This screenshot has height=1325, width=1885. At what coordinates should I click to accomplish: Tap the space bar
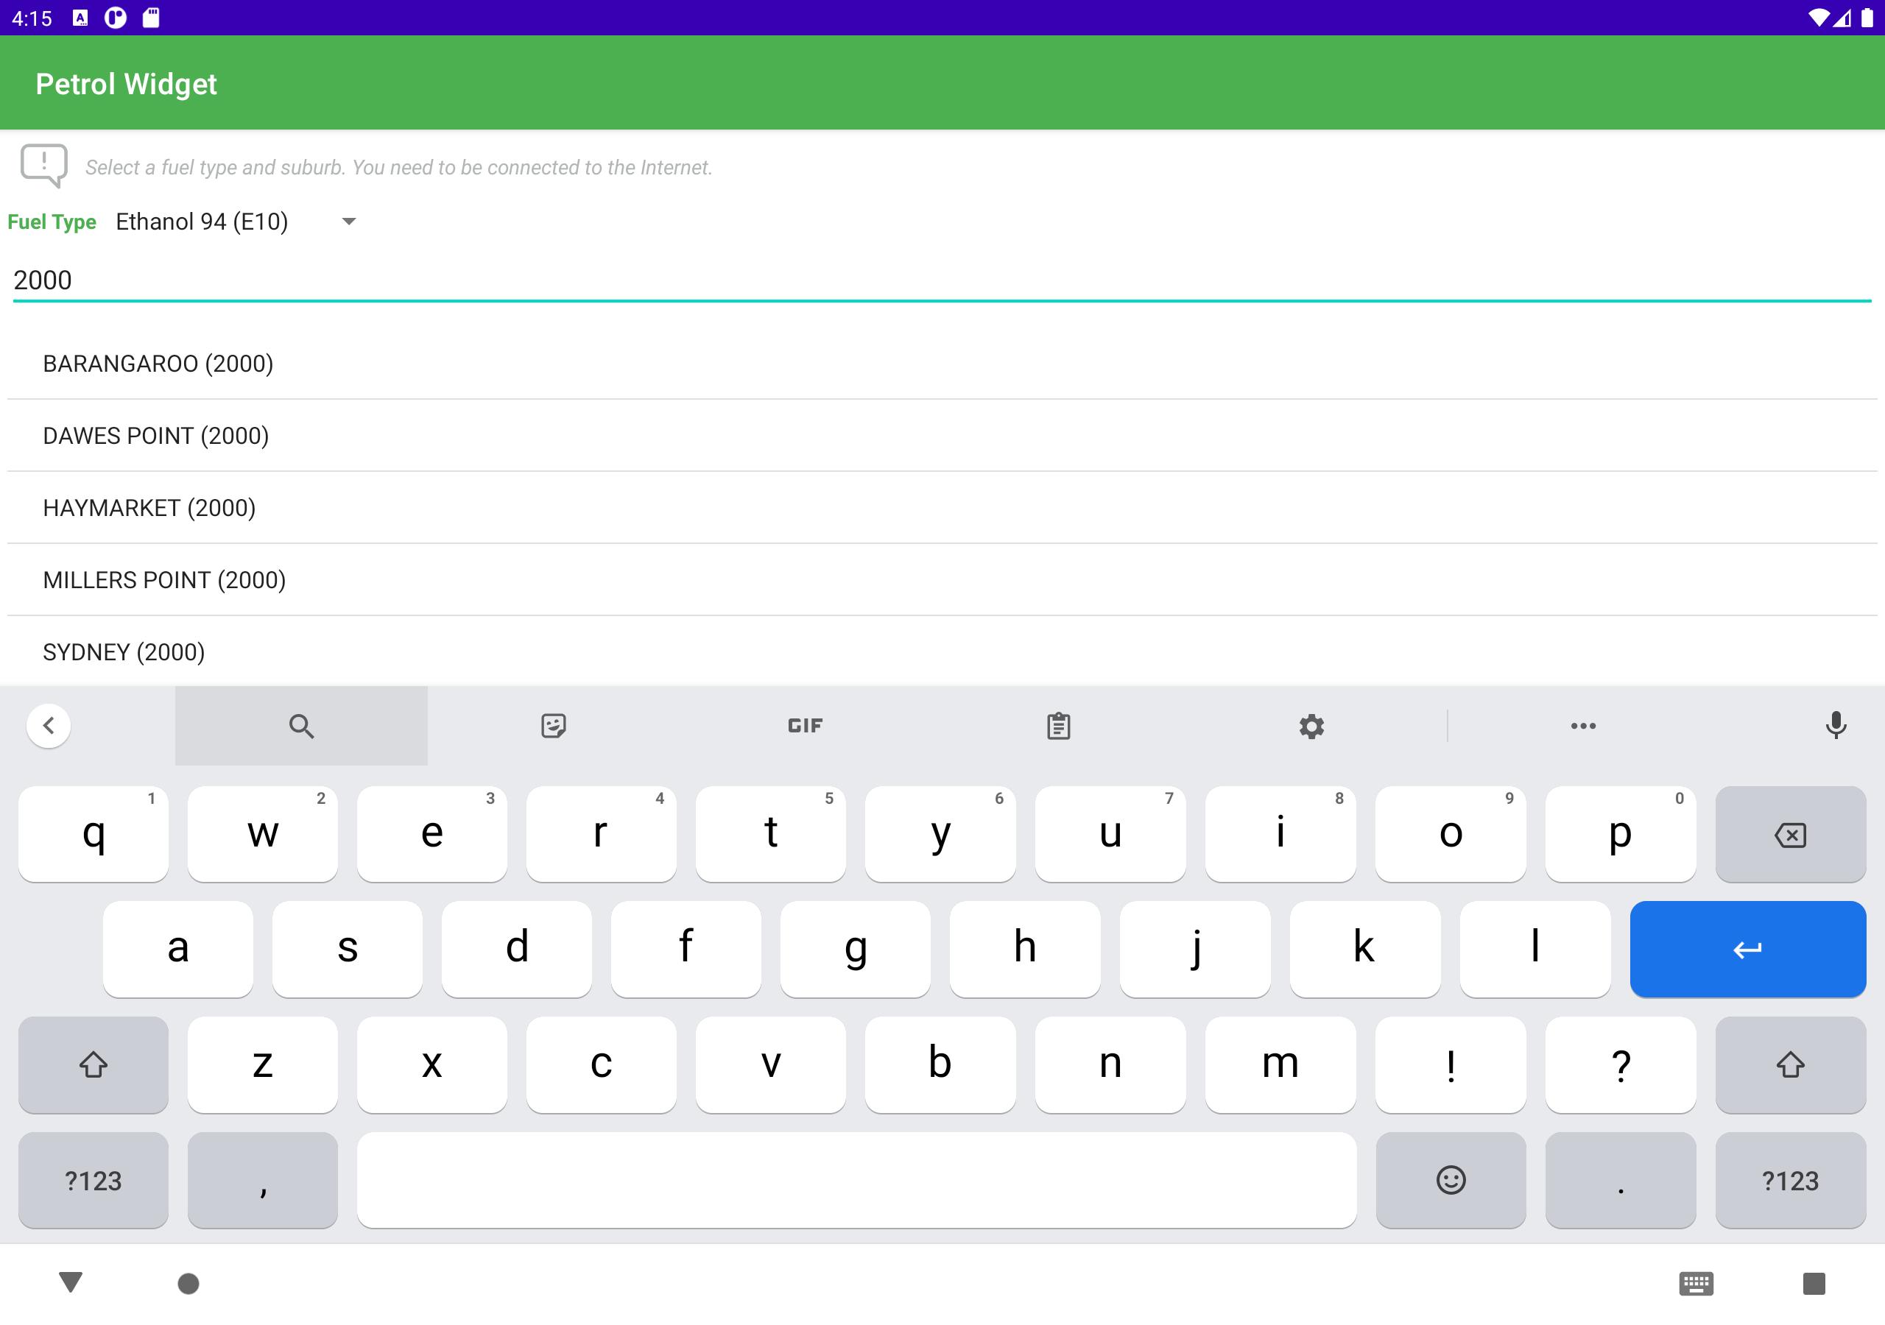coord(856,1181)
